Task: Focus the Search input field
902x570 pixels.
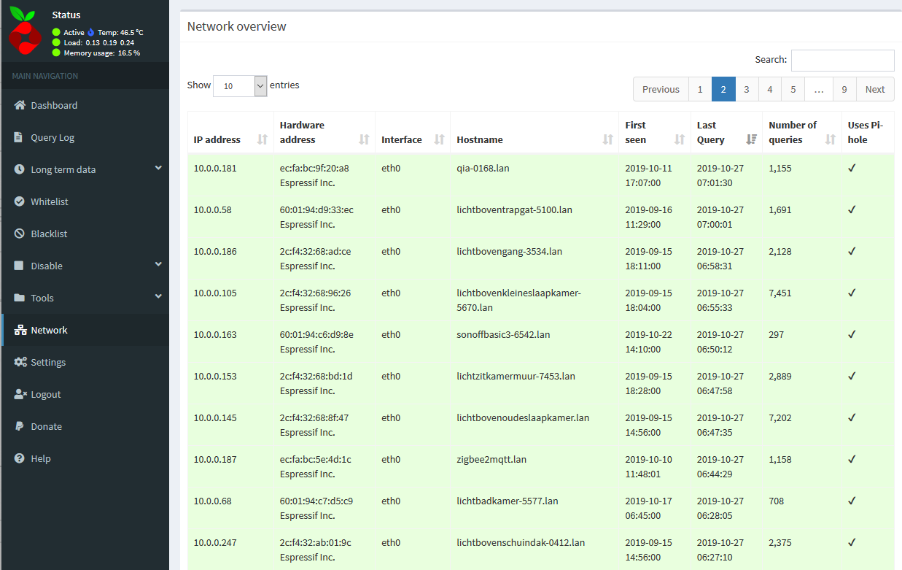Action: pos(843,60)
